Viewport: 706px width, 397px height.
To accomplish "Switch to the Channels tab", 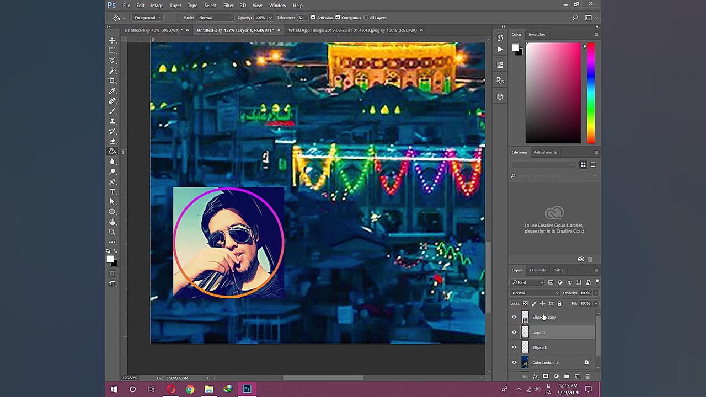I will tap(537, 270).
